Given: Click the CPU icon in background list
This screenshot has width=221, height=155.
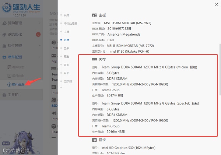Looking at the screenshot, I should click(x=54, y=42).
